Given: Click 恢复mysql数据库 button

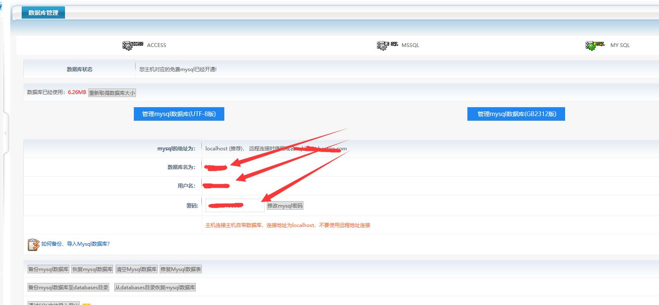Looking at the screenshot, I should pos(92,269).
